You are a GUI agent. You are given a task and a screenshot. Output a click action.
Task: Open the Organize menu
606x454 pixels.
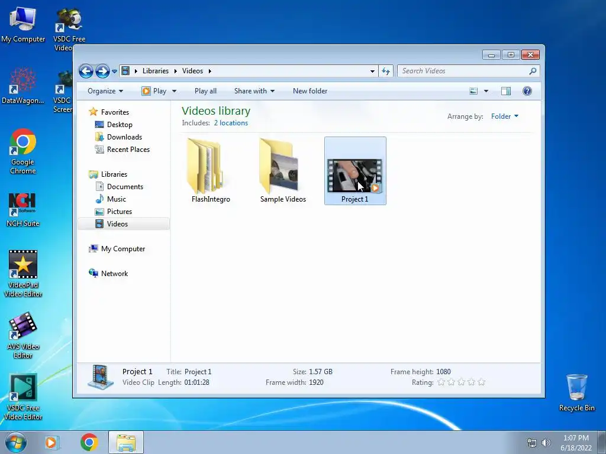coord(105,91)
